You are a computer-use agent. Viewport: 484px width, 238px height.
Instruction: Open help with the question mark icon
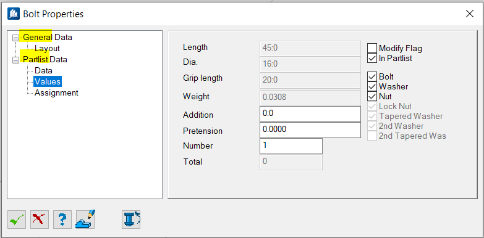(x=62, y=220)
